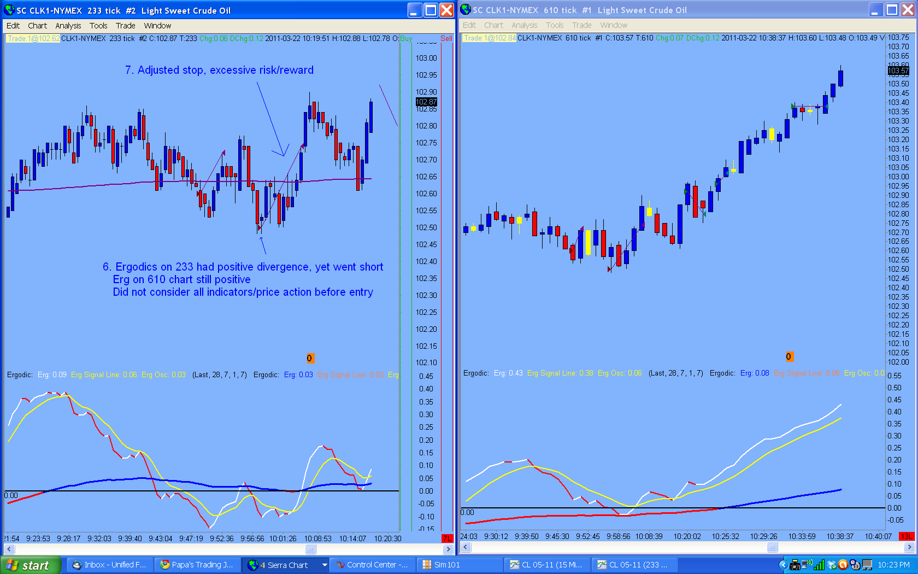Open Edit menu in 610 tick window

tap(469, 25)
